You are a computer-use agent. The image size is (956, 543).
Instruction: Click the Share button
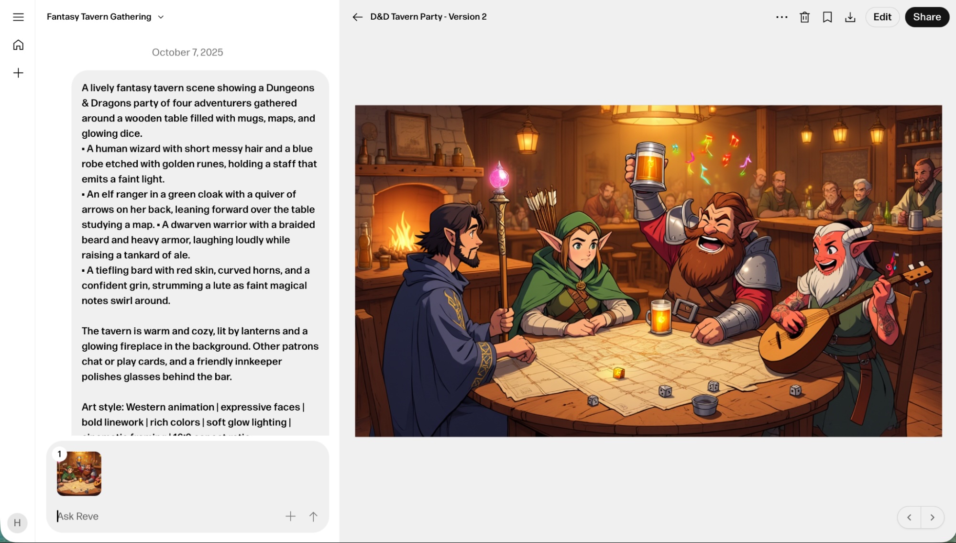coord(926,17)
